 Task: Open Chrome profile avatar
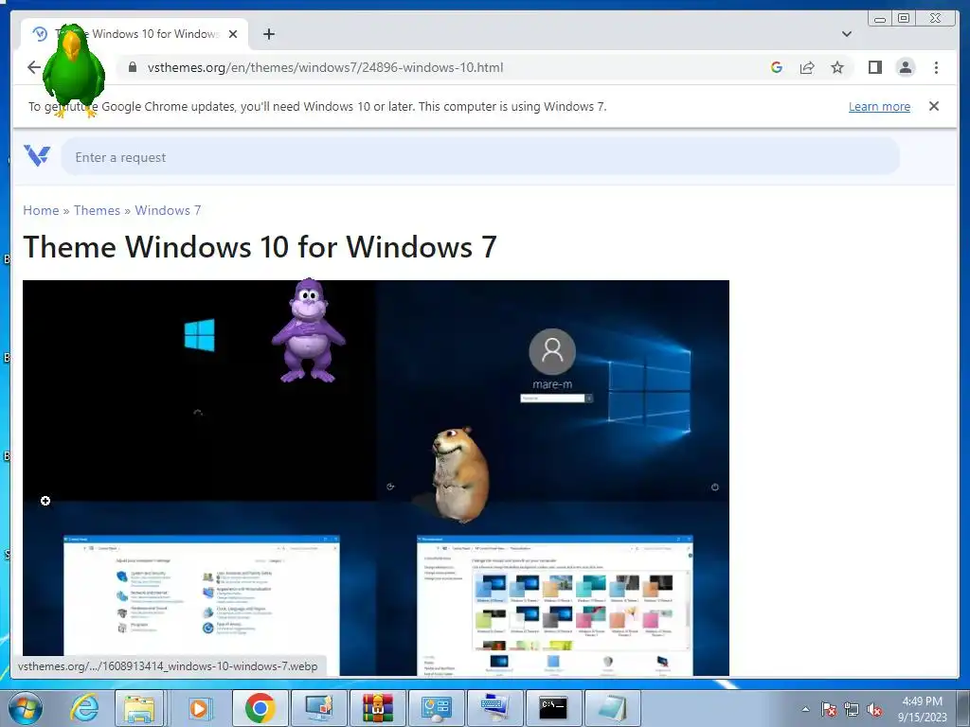point(905,67)
